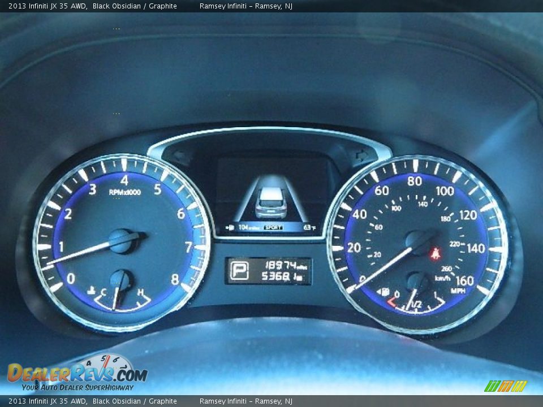
Task: Click the trip meter reading 5368.1
Action: [x=281, y=276]
